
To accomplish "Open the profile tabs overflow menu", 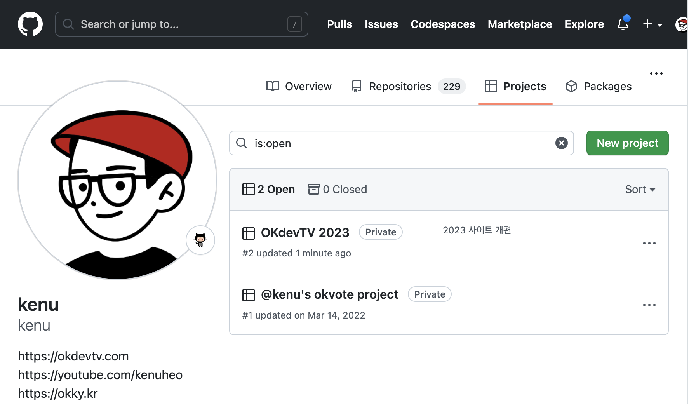I will click(656, 73).
